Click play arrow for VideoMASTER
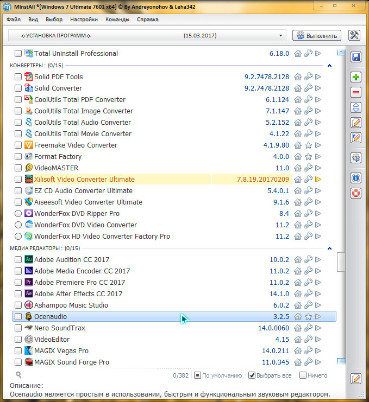Screen dimensions: 369x402 click(318, 168)
